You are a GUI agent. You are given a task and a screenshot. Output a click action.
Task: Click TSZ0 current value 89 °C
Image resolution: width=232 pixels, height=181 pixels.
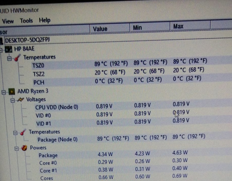coord(111,64)
